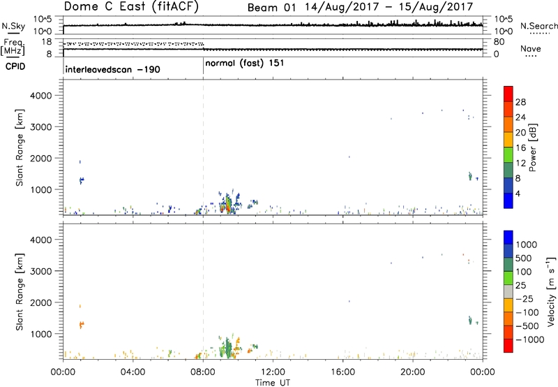Click the '80' tick on Nave axis
The width and height of the screenshot is (558, 387).
499,42
